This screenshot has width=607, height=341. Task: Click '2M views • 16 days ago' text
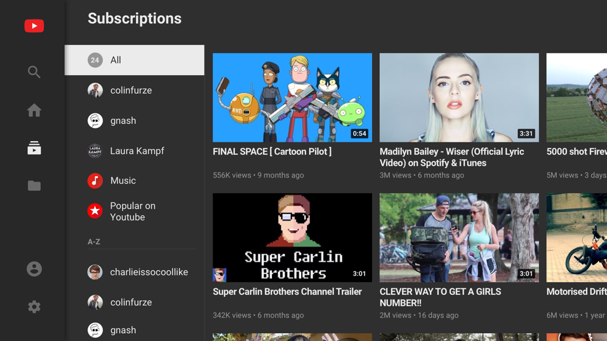tap(419, 315)
